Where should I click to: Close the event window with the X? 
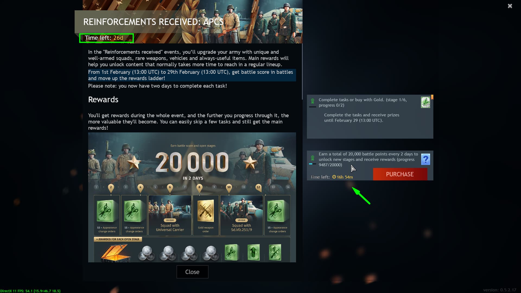point(510,6)
